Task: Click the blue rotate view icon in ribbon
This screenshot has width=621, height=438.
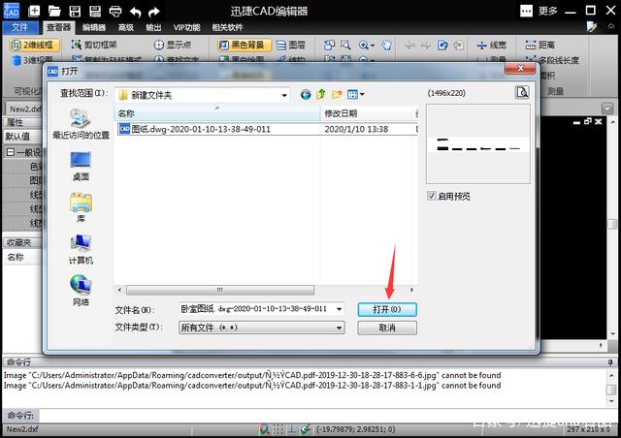Action: (442, 46)
